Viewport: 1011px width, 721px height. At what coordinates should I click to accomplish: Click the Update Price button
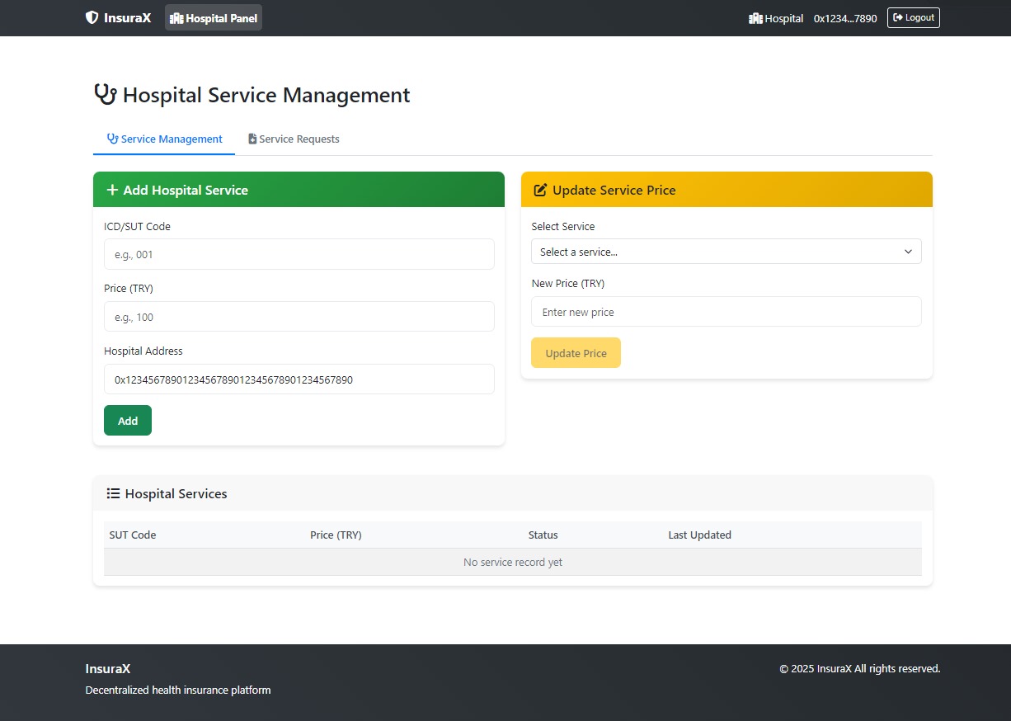576,353
